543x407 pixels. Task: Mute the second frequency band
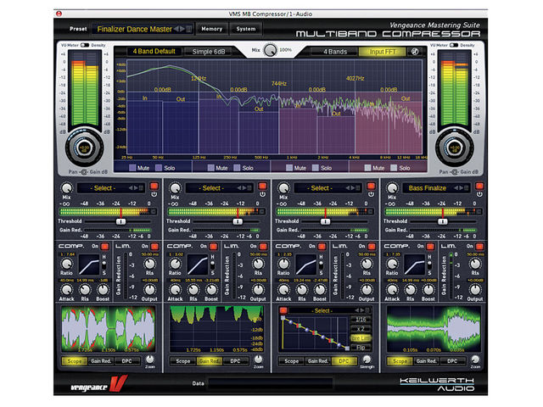[211, 168]
